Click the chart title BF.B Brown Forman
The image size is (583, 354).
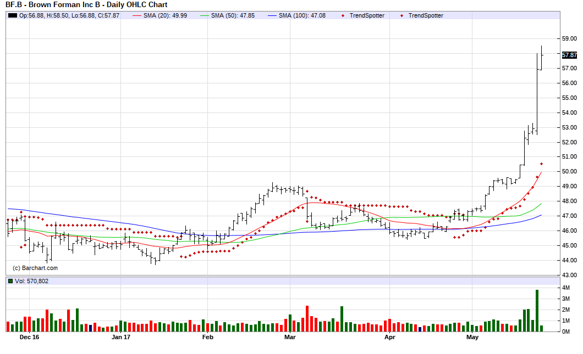click(x=86, y=5)
